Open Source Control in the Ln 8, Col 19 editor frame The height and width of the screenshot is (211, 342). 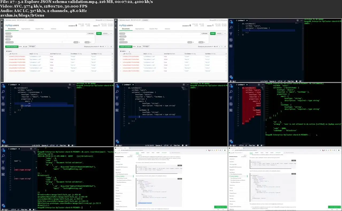click(x=3, y=98)
